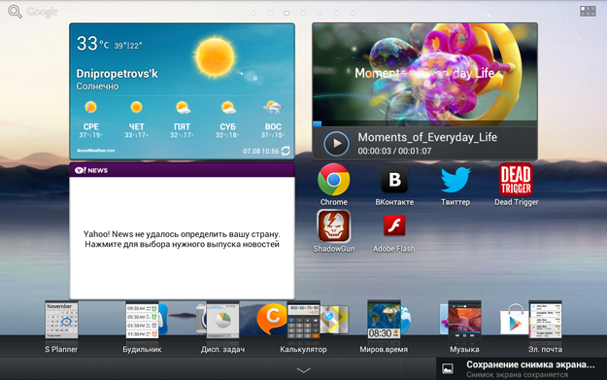Select the СРЕ forecast day
Screen dimensions: 607x380
[x=91, y=120]
